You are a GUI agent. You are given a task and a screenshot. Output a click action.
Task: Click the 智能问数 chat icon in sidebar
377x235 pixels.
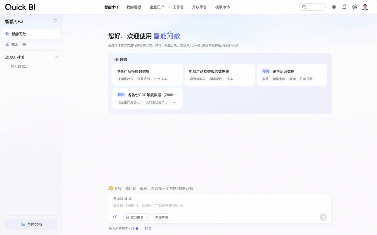[7, 34]
